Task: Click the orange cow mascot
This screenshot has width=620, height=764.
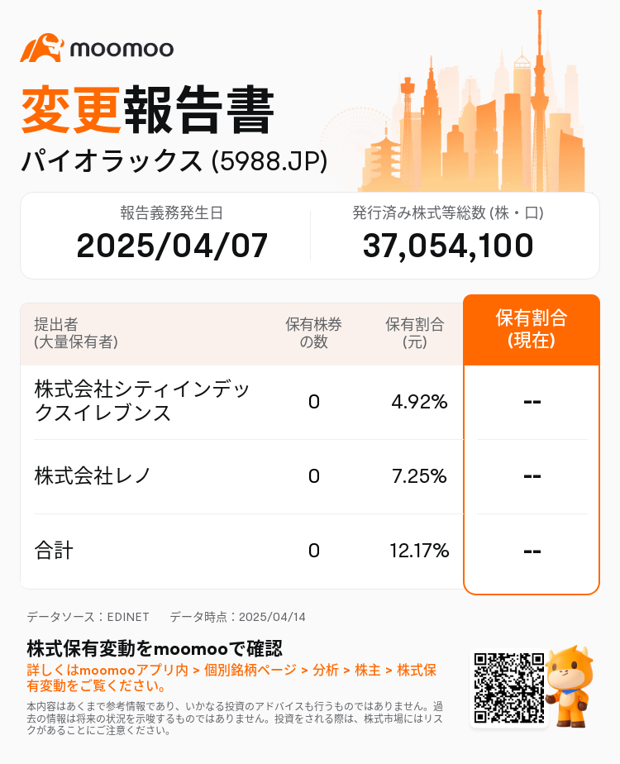Action: coord(569,686)
